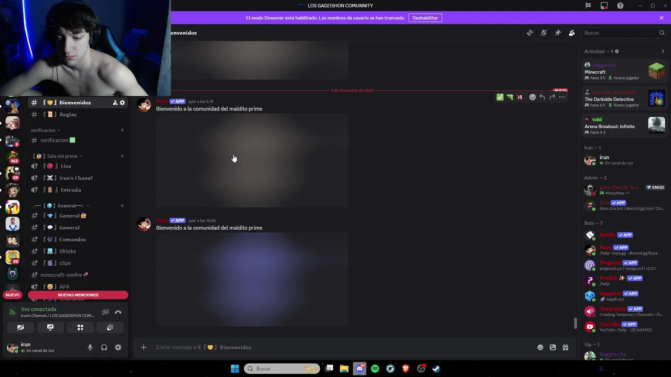Join the Irun's Chanel voice channel
671x377 pixels.
pyautogui.click(x=78, y=178)
